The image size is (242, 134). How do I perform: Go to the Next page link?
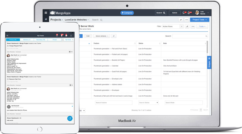(206, 110)
